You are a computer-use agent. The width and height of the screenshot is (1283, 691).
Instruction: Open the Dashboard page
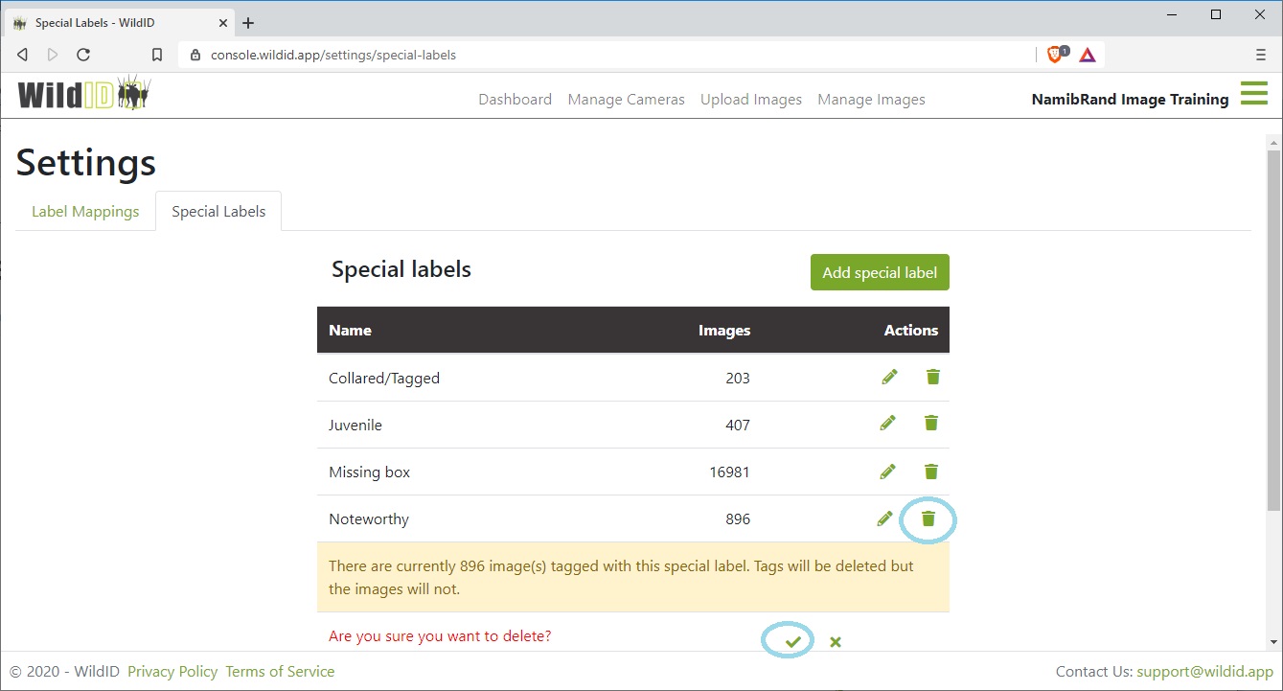coord(515,100)
